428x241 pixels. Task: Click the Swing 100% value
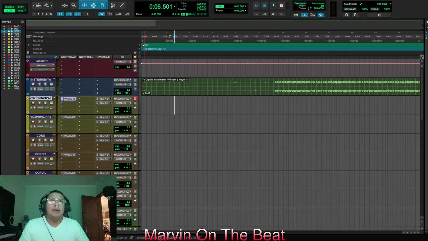[387, 9]
